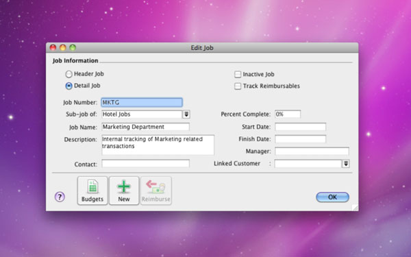
Task: Focus the empty Contact field
Action: [145, 163]
